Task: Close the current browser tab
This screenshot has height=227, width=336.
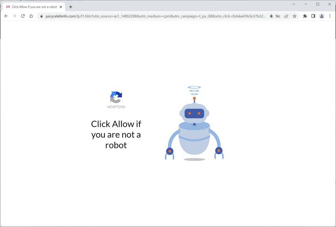Action: point(61,7)
